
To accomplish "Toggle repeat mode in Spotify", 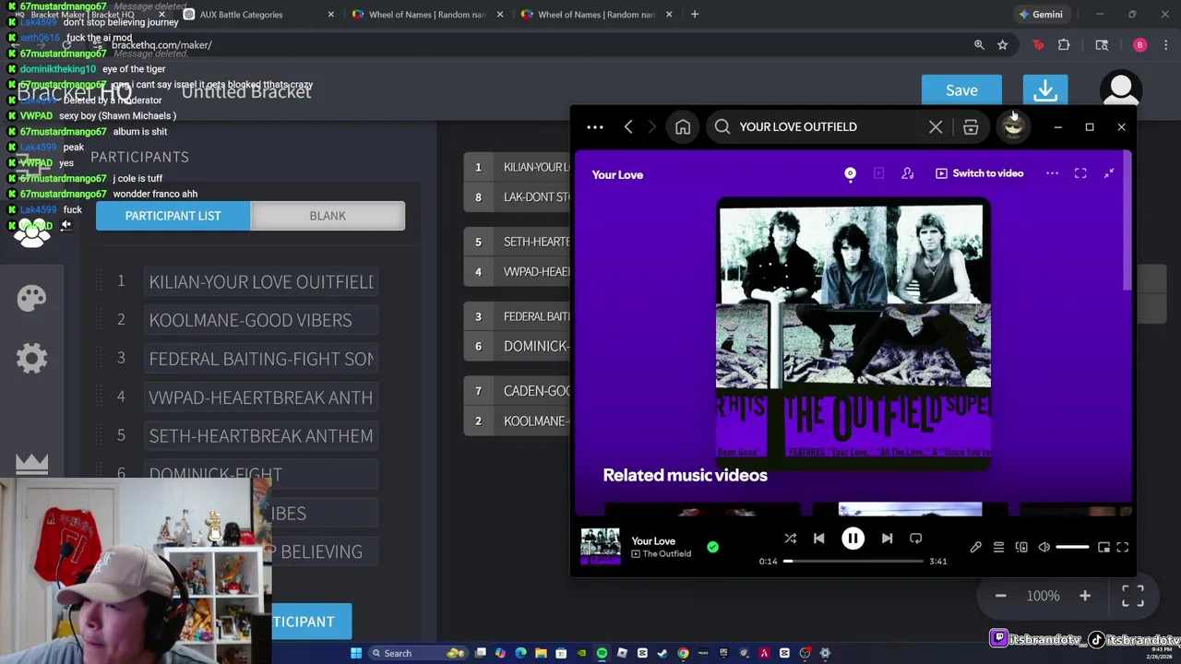I will pos(915,539).
